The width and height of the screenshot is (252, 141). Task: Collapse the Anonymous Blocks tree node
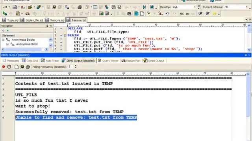click(x=3, y=40)
